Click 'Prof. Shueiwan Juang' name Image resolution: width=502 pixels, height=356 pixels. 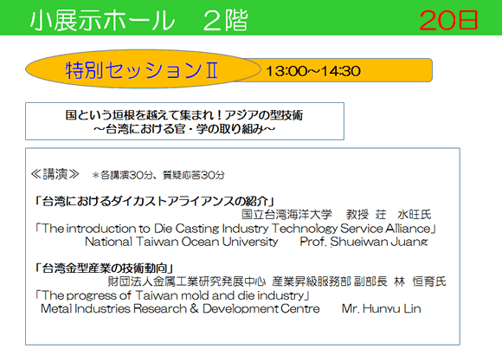point(364,242)
